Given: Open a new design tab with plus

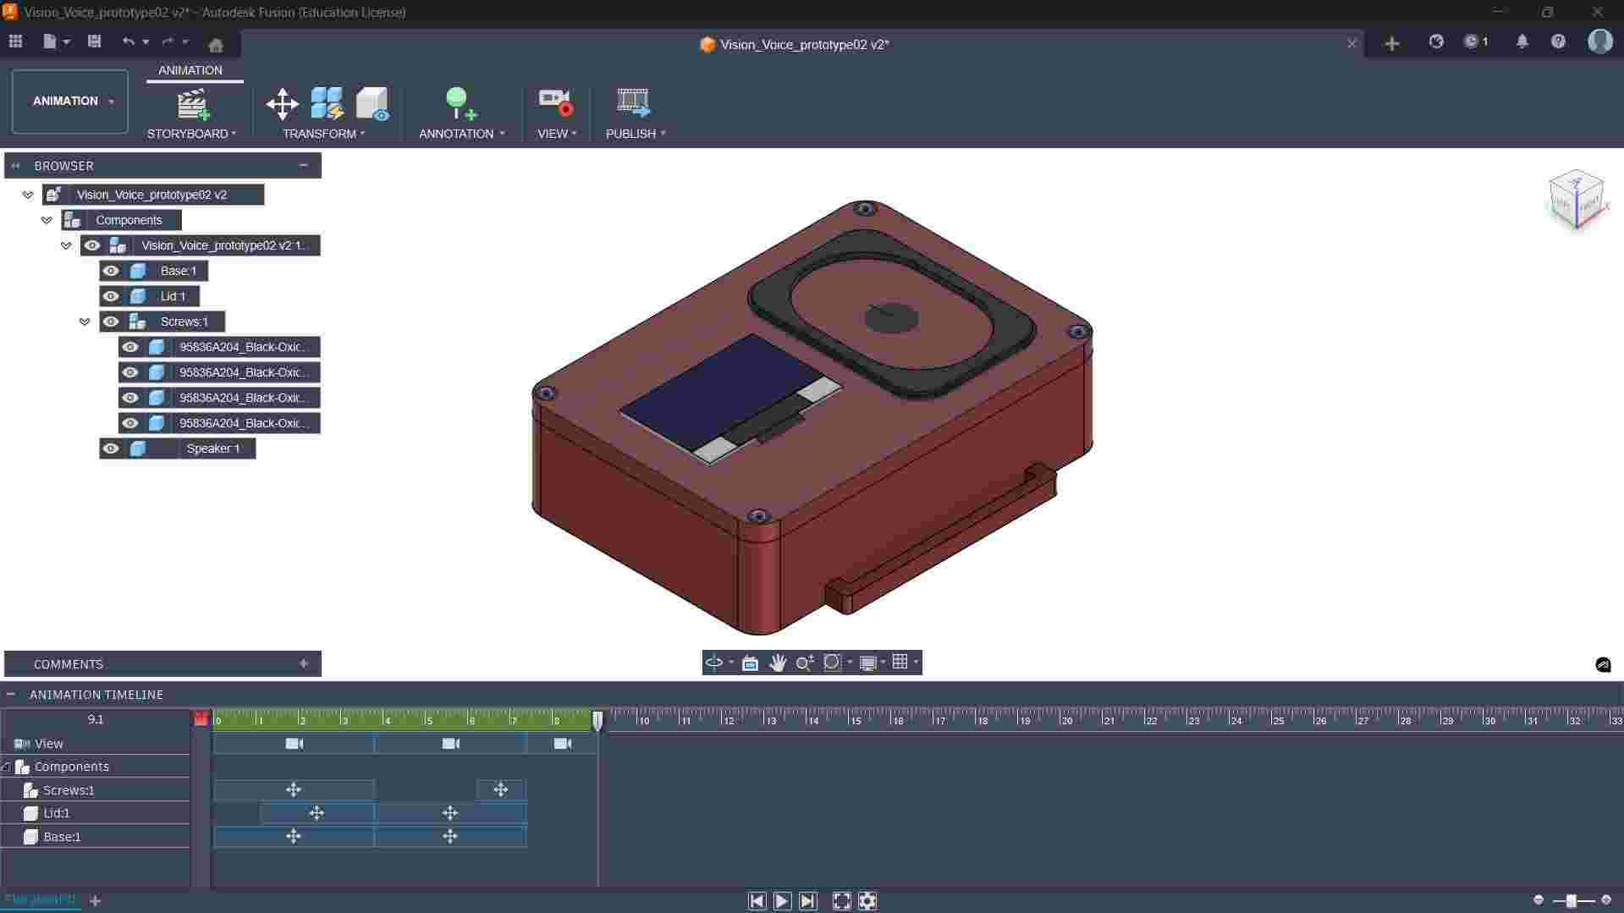Looking at the screenshot, I should pos(1392,43).
